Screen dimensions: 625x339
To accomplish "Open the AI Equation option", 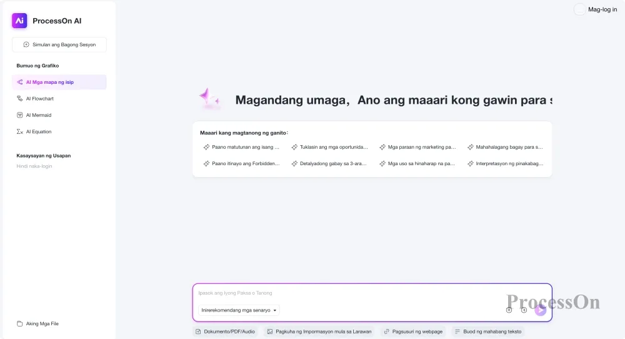I will tap(59, 131).
